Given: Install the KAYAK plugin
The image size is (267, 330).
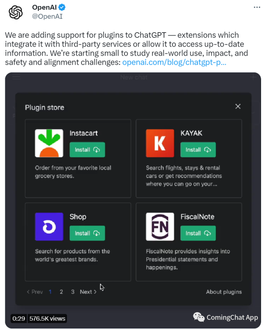Looking at the screenshot, I should tap(198, 150).
